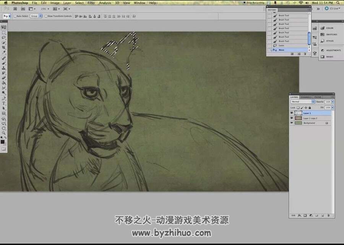This screenshot has height=245, width=344.
Task: Toggle Lock all padlock icon
Action: pos(310,107)
